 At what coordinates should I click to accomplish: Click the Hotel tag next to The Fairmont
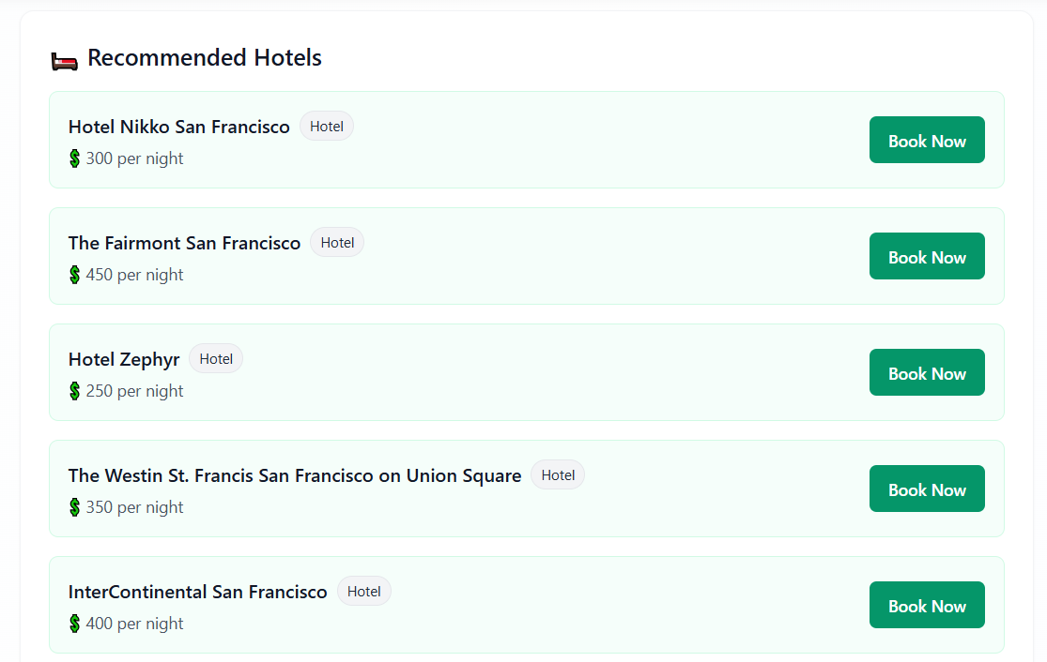[337, 243]
